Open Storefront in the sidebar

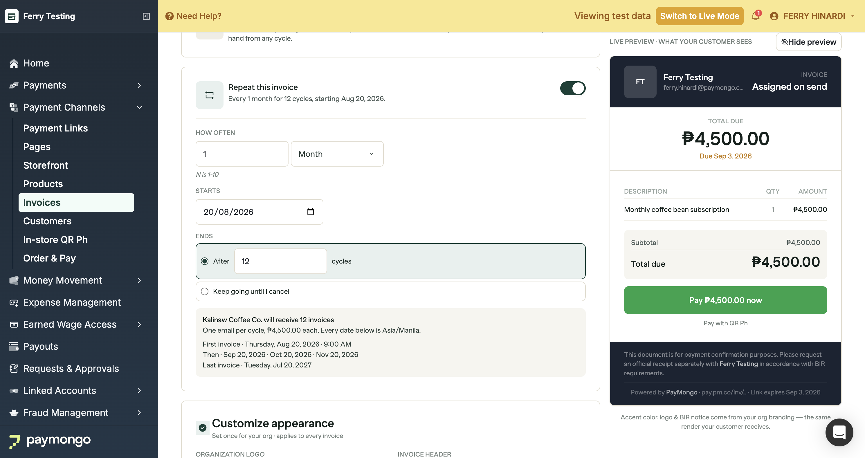pos(46,165)
